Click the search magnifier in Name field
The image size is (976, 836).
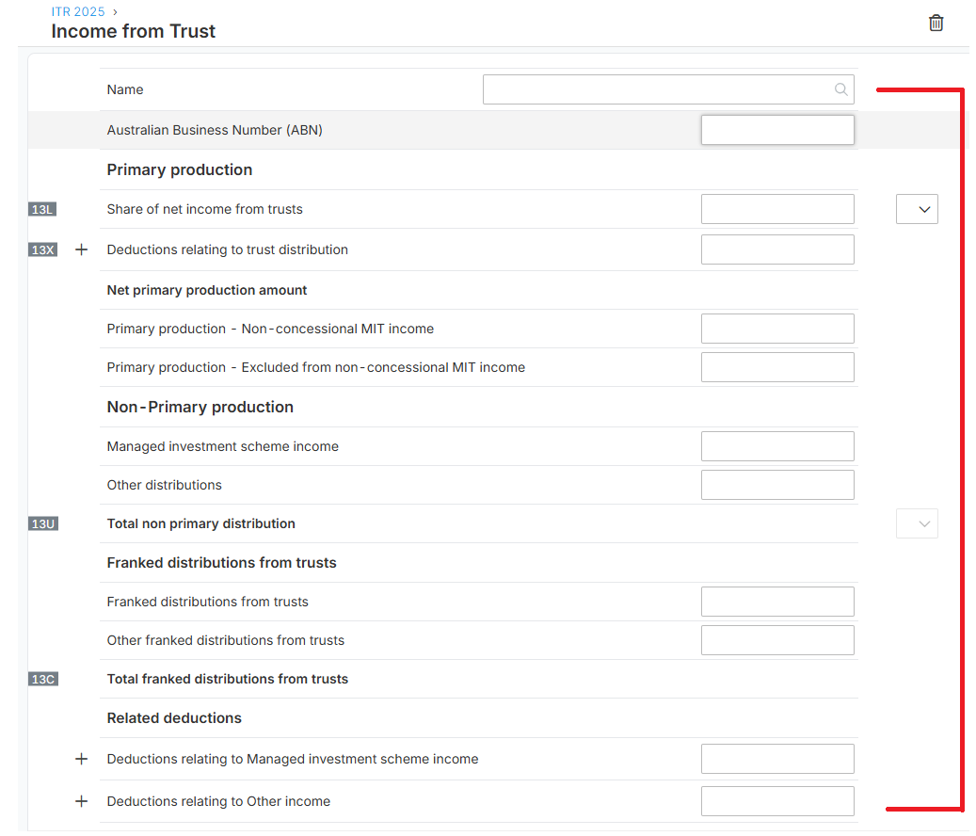coord(840,89)
